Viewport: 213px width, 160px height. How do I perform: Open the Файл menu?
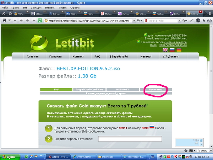[x=5, y=7]
